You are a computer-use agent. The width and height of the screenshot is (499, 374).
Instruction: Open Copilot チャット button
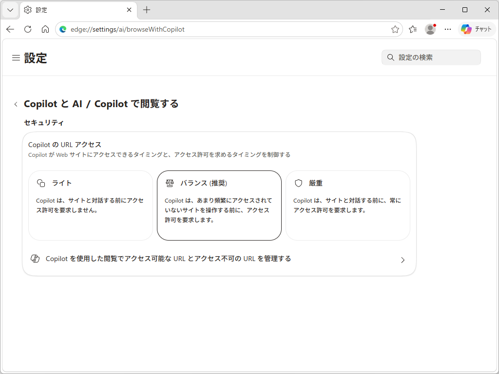[477, 29]
